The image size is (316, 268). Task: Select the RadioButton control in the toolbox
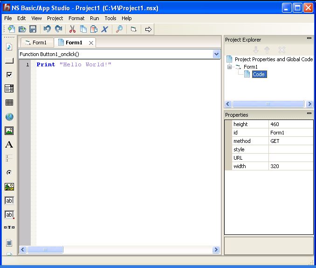[x=9, y=172]
